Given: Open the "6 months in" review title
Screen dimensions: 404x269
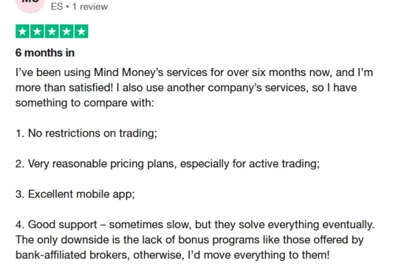Looking at the screenshot, I should click(x=44, y=52).
